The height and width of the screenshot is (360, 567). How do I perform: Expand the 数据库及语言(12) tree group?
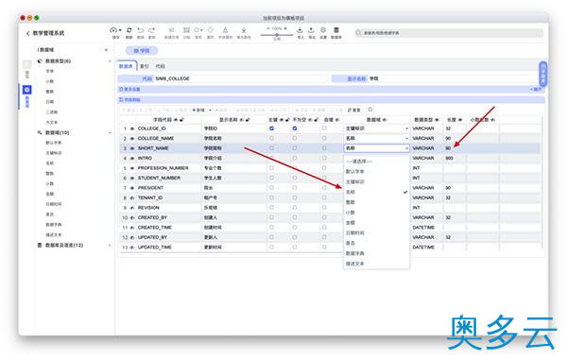(x=110, y=245)
